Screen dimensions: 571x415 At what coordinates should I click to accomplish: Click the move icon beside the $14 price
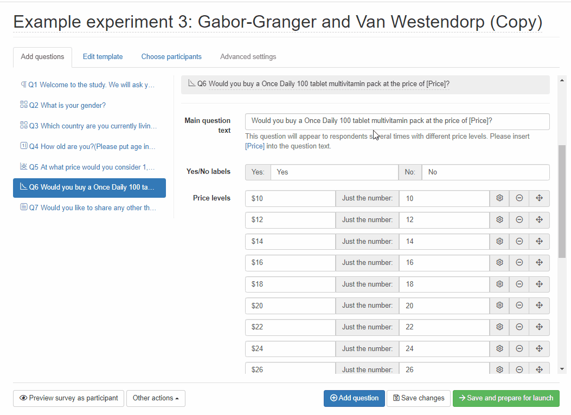(x=539, y=241)
